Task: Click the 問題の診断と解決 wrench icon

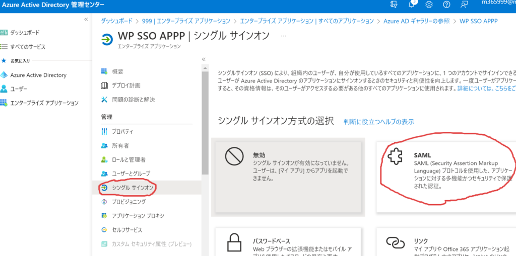Action: (x=104, y=99)
